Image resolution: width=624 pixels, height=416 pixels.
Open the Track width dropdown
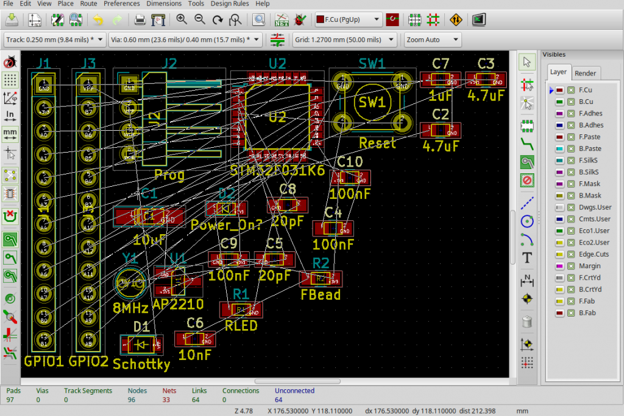click(54, 40)
